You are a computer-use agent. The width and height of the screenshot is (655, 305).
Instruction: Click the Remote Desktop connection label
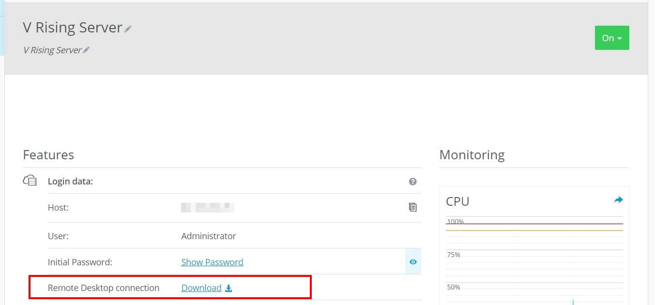point(104,288)
